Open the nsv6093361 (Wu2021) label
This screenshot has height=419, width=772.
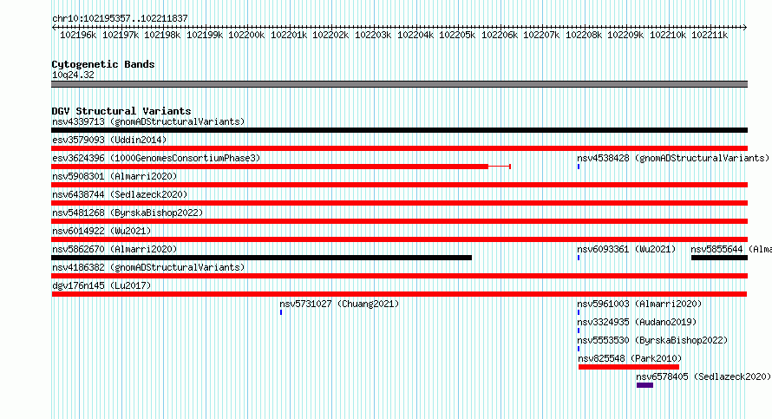point(626,249)
